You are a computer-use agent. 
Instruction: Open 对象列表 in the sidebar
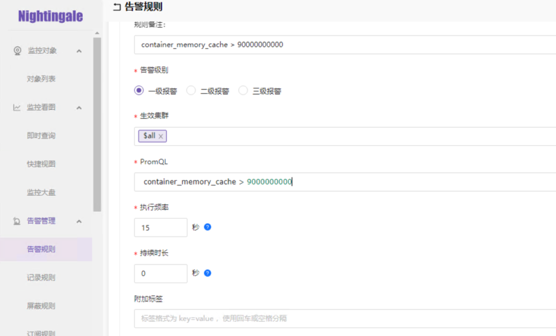(x=41, y=79)
